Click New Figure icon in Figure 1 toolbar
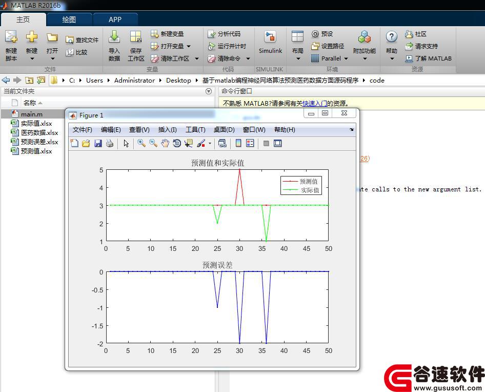 74,143
